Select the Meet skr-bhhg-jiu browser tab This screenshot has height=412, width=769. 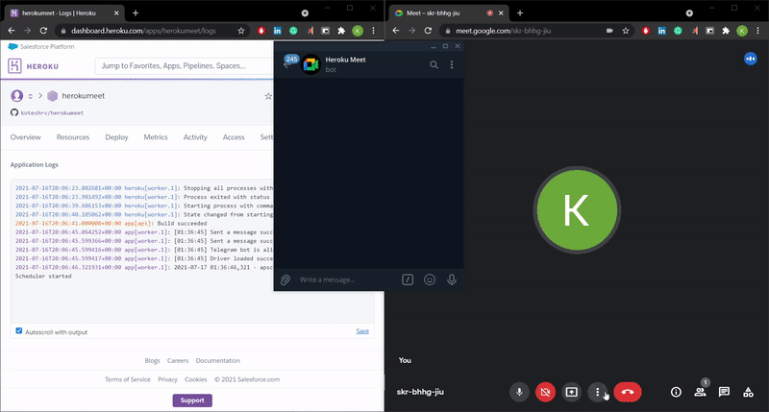click(449, 13)
